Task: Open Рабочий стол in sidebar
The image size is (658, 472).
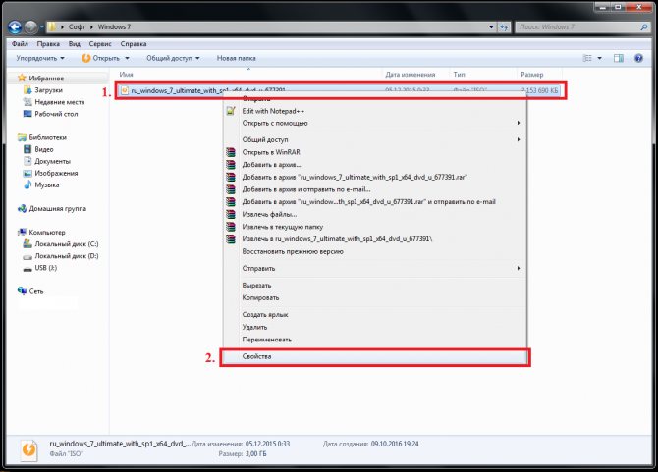Action: tap(56, 114)
